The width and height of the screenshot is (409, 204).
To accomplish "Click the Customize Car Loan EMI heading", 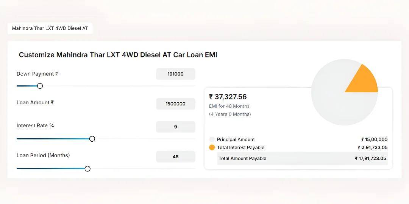I will click(x=118, y=55).
